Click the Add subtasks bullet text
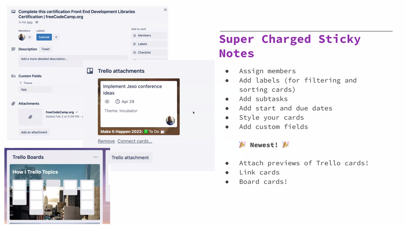This screenshot has height=226, width=405. (263, 99)
